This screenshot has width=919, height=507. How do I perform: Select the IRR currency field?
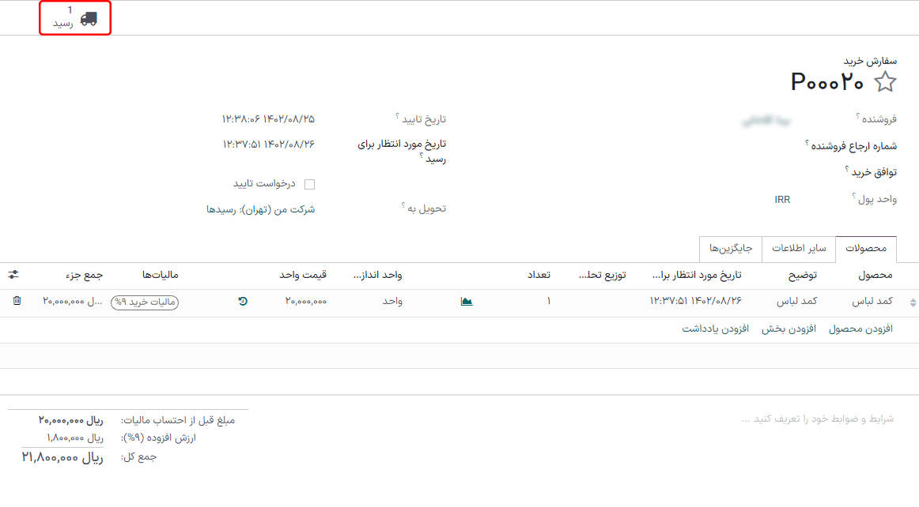coord(782,200)
